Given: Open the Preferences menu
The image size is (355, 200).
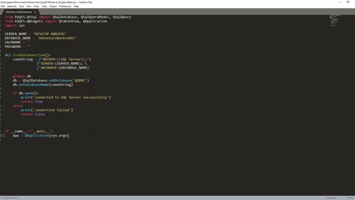Looking at the screenshot, I should [x=65, y=6].
